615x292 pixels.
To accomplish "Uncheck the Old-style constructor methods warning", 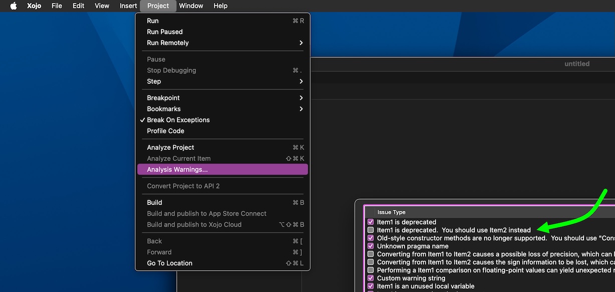I will coord(370,238).
